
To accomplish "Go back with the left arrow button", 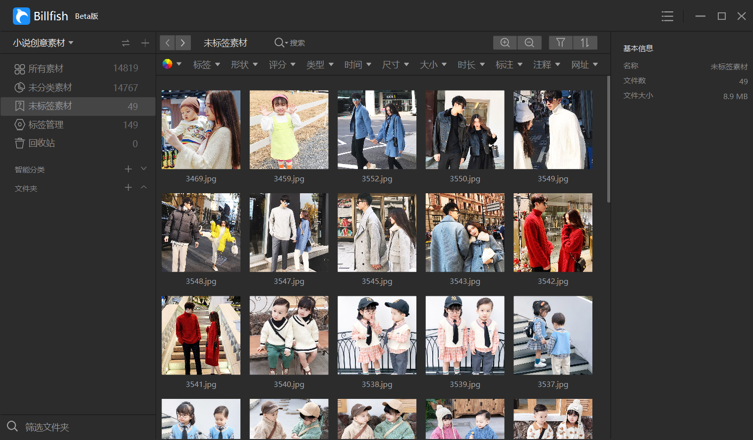I will click(x=168, y=43).
